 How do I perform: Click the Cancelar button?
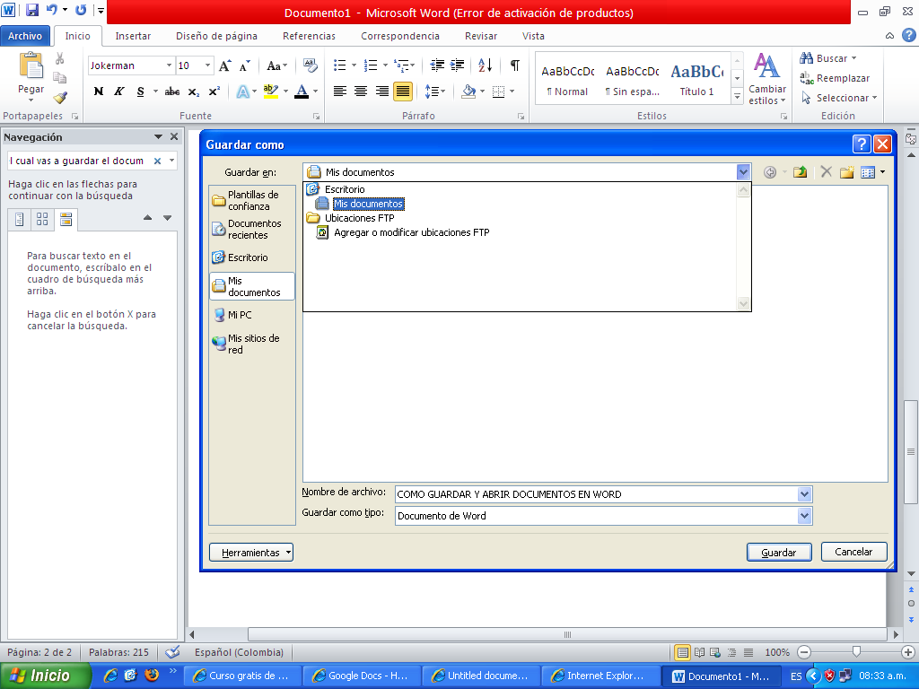(x=854, y=552)
